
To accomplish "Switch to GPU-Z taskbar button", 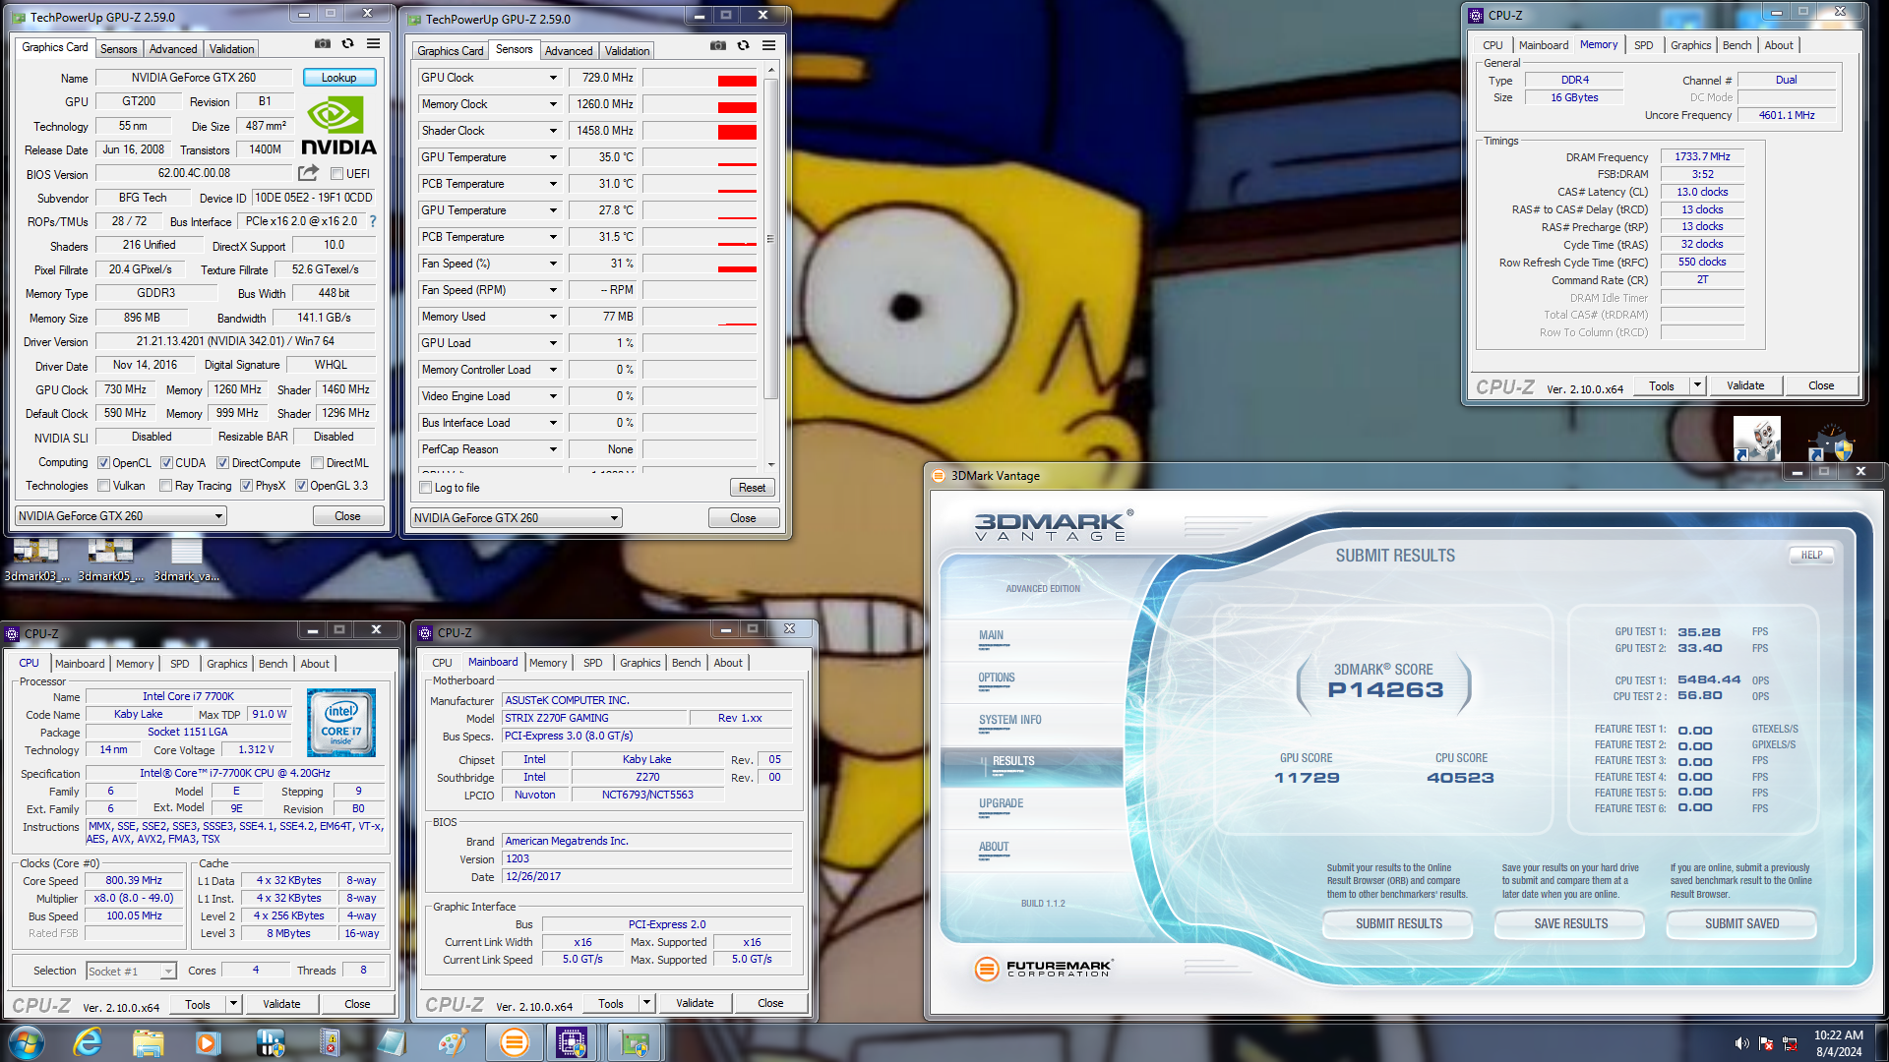I will 635,1042.
